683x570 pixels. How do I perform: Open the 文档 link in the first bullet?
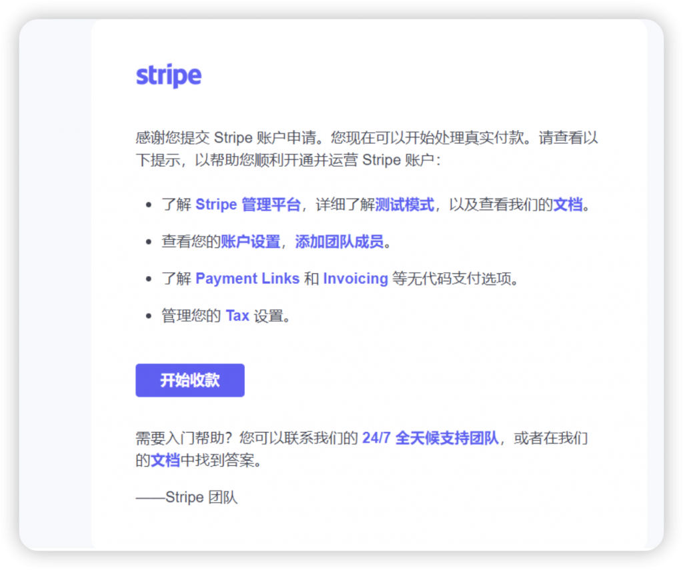(568, 204)
